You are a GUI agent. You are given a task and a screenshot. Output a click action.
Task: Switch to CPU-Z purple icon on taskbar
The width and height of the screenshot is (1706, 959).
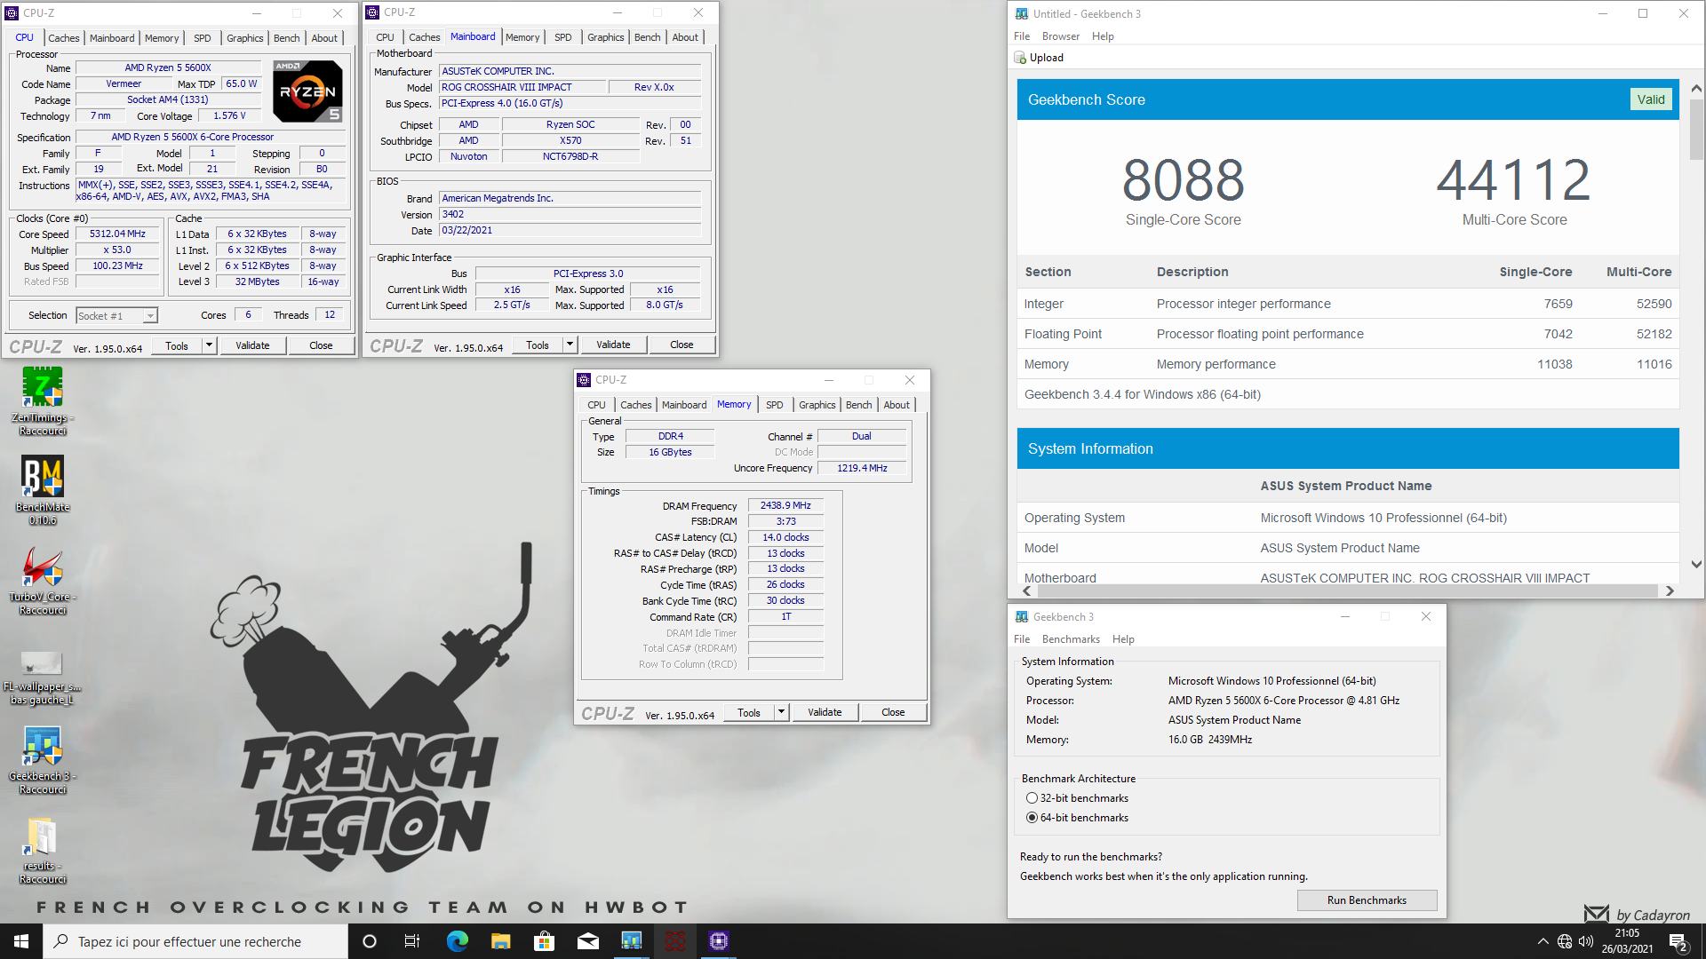tap(719, 941)
